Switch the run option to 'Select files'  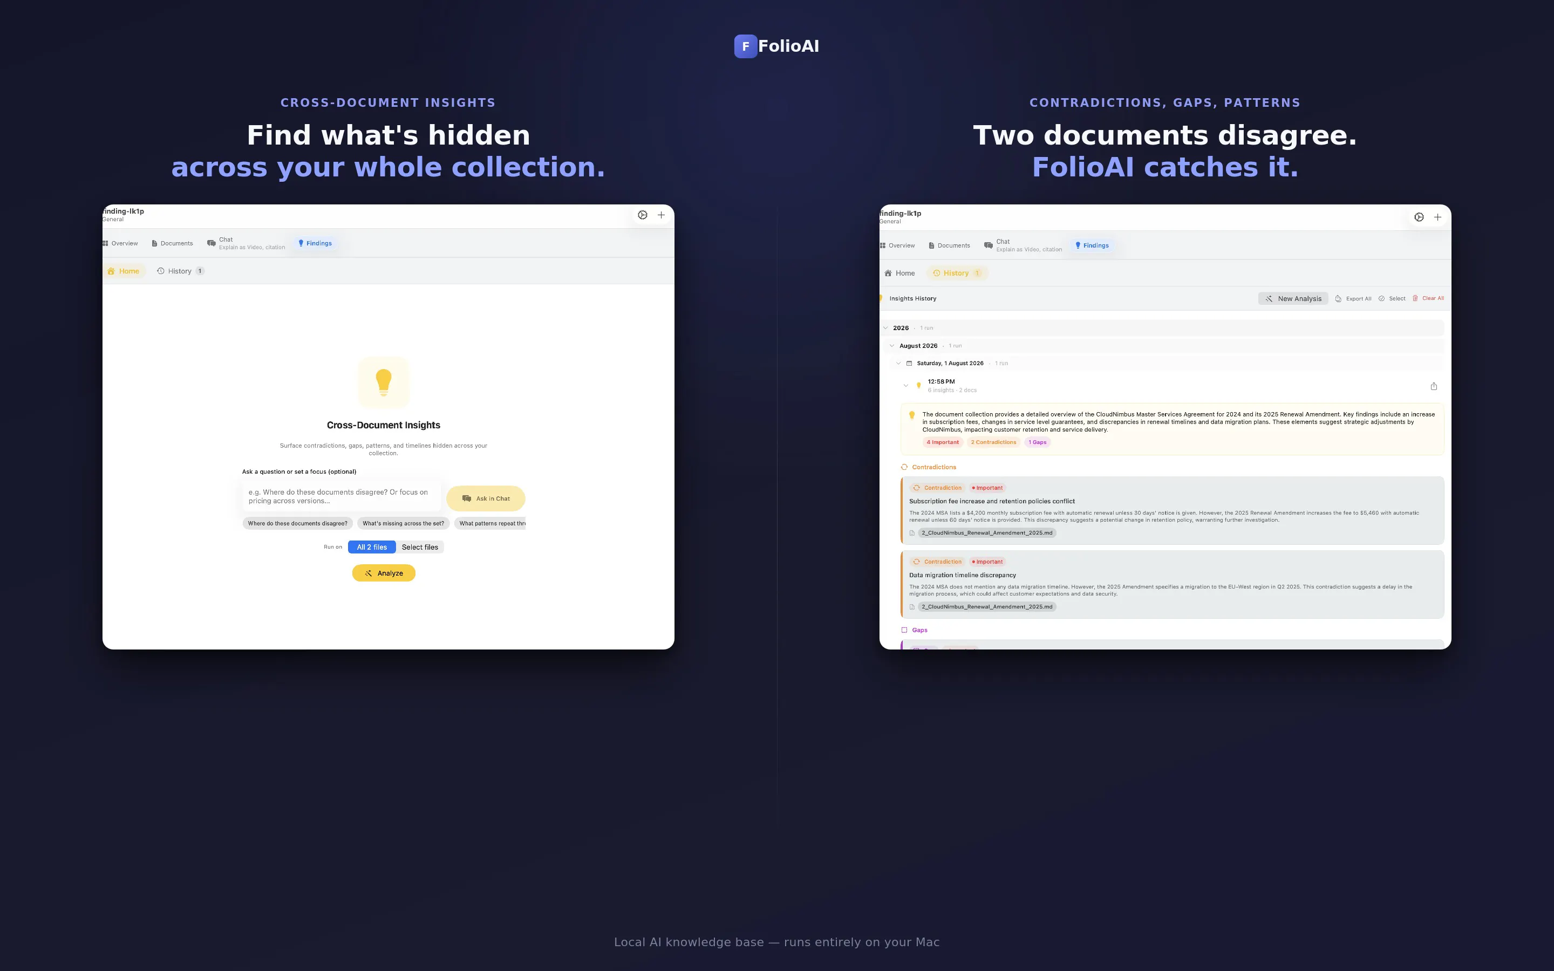point(420,547)
